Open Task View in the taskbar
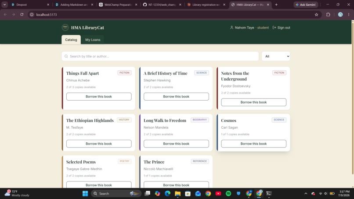The width and height of the screenshot is (354, 199). (x=147, y=194)
